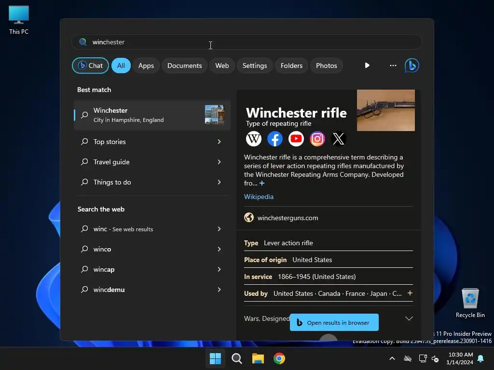Select the winco search suggestion text
The height and width of the screenshot is (370, 494).
pyautogui.click(x=102, y=249)
